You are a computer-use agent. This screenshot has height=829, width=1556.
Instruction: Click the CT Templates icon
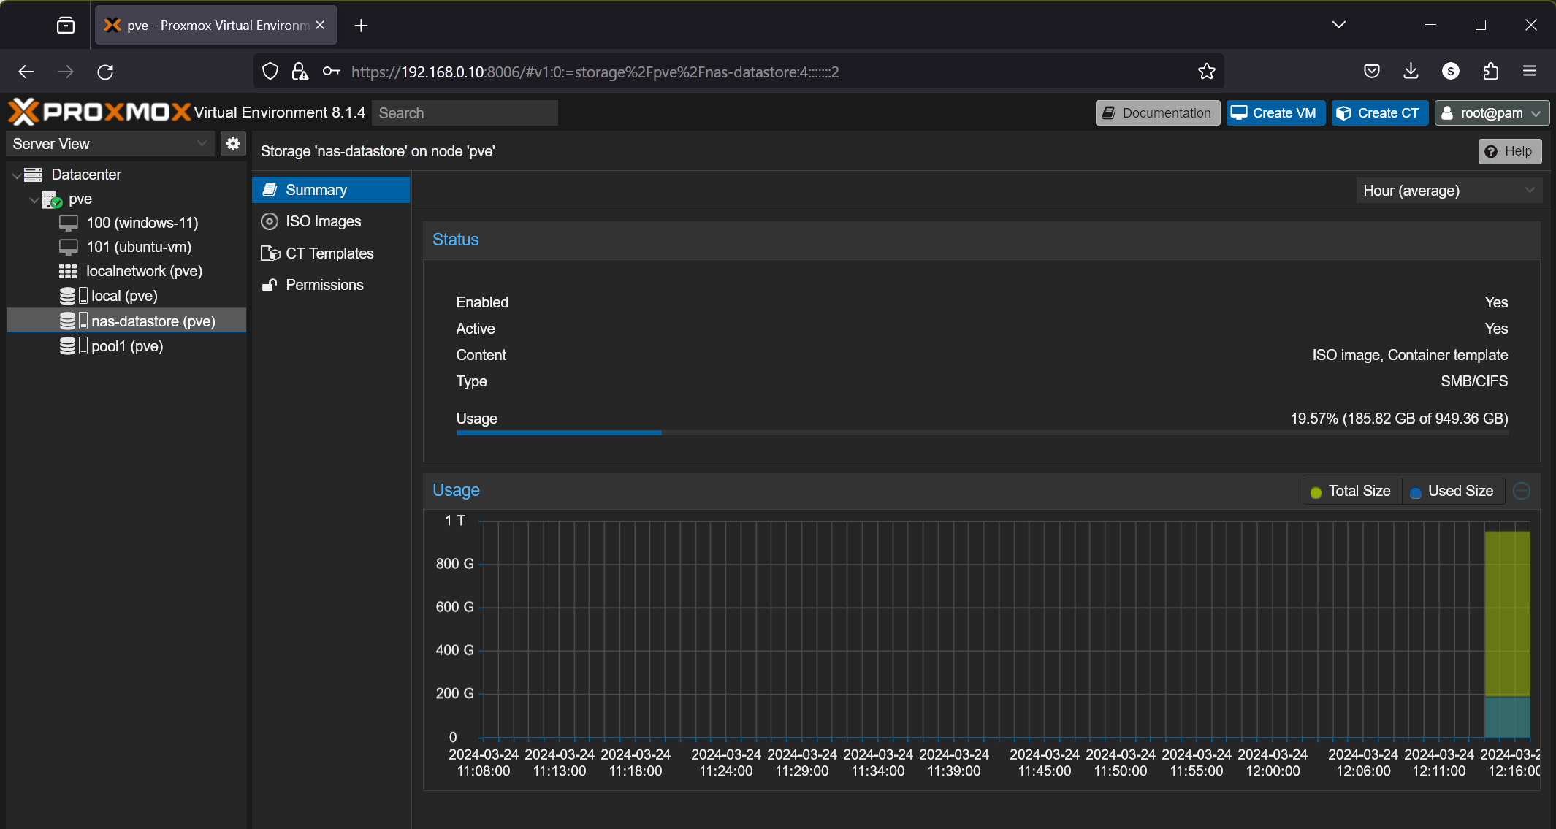(x=270, y=253)
